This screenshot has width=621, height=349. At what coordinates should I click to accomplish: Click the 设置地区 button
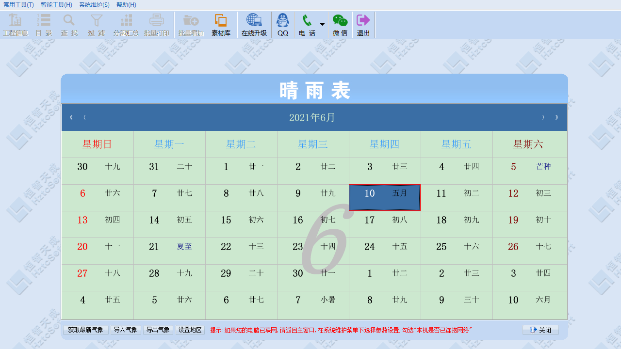pos(190,329)
